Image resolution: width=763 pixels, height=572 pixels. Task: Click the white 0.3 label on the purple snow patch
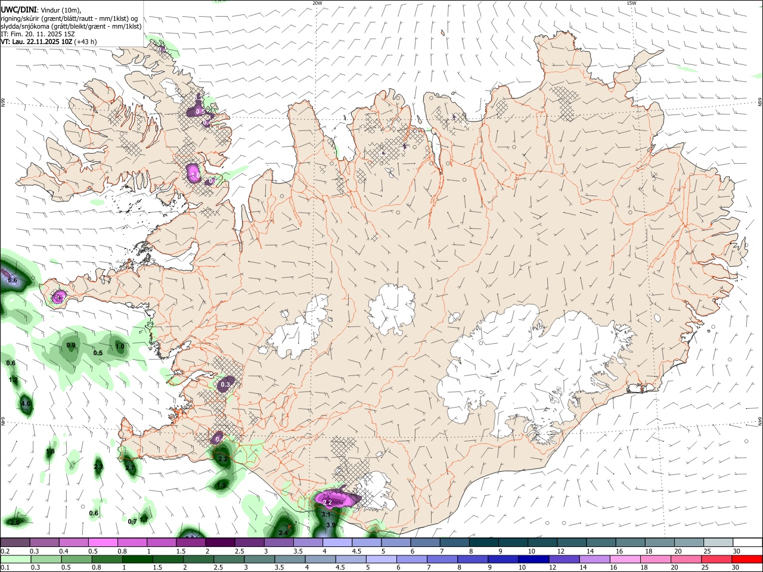pos(225,385)
